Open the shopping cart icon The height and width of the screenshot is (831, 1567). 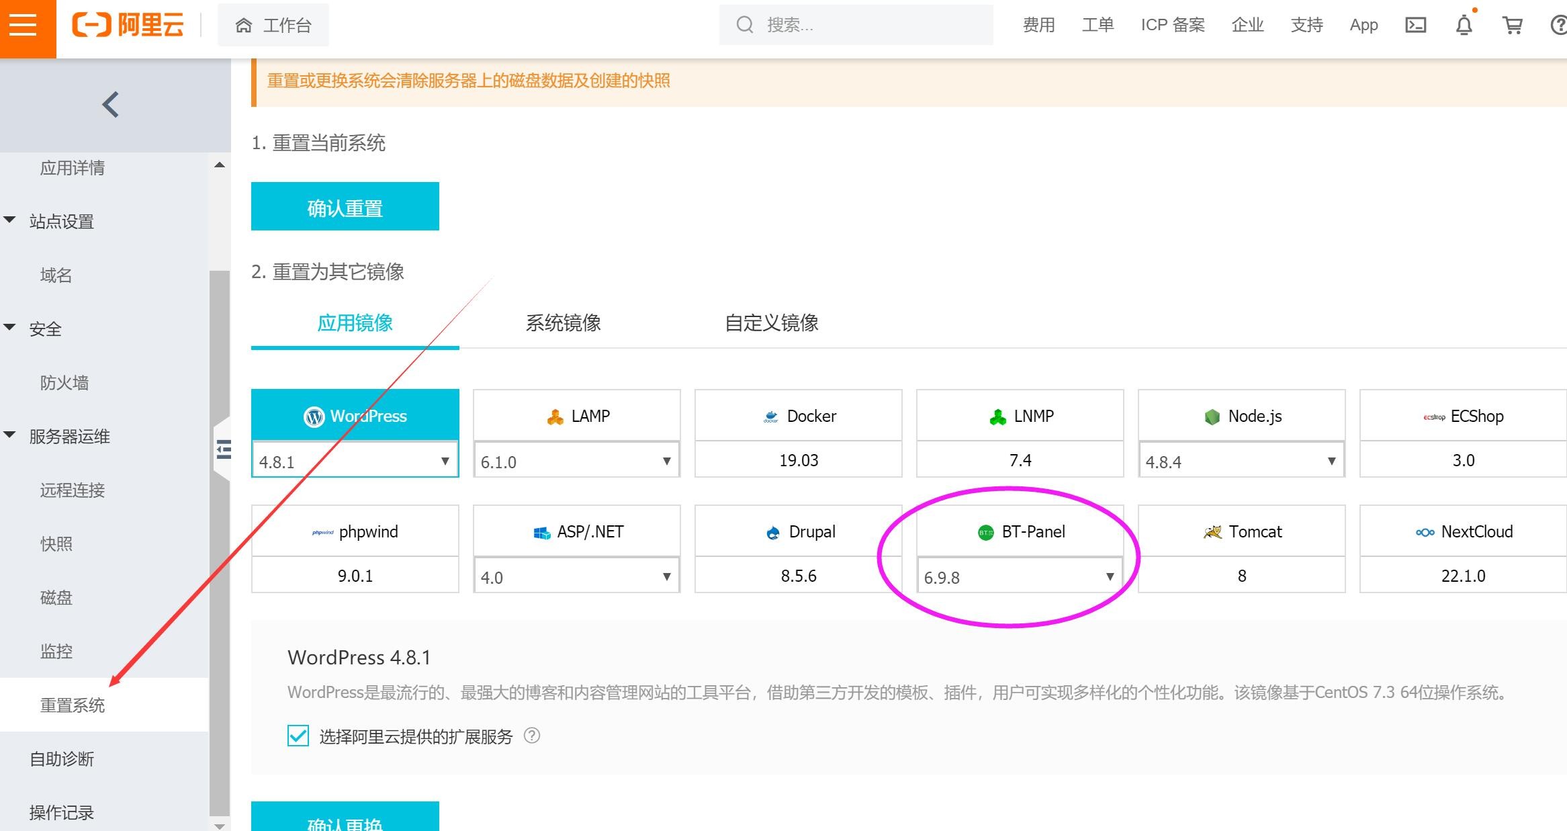1512,26
